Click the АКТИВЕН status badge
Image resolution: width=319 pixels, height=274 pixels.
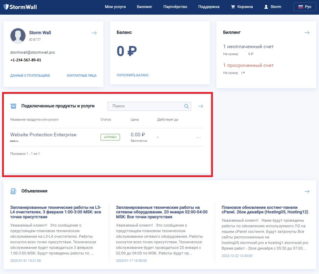110,137
